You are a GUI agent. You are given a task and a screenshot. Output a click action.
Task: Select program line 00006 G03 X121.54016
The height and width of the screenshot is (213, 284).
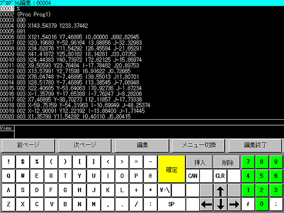tap(69, 37)
